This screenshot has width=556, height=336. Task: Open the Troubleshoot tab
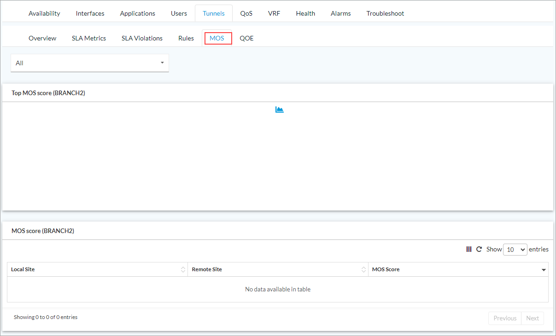coord(385,13)
